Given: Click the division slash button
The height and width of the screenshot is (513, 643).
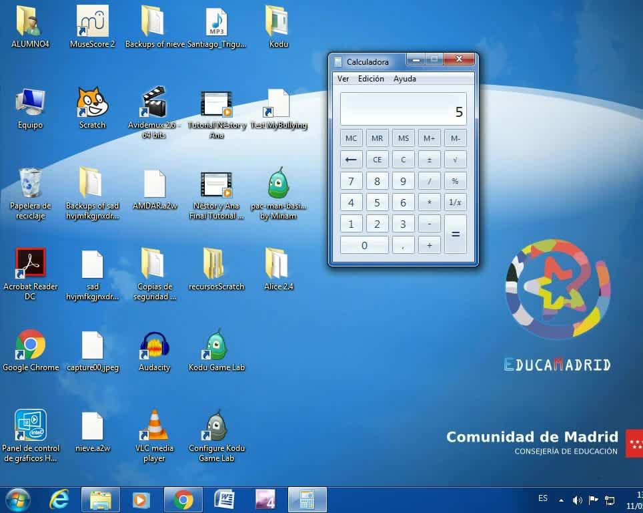Looking at the screenshot, I should click(430, 181).
